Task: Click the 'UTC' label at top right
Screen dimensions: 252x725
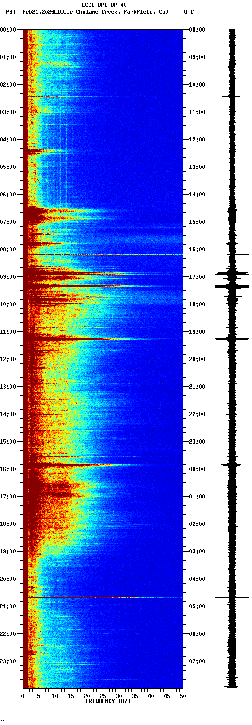Action: pos(189,11)
